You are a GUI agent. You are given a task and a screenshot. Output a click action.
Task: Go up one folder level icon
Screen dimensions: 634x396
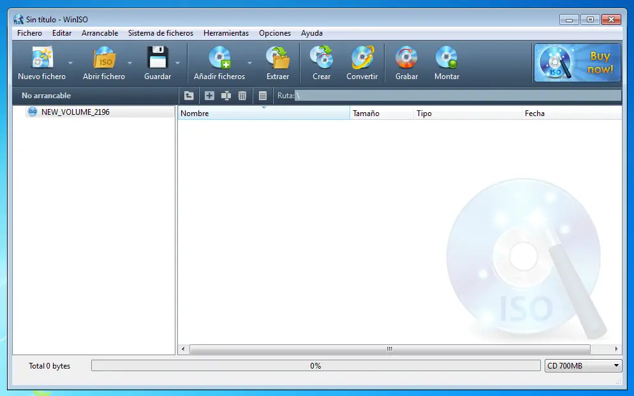pyautogui.click(x=189, y=96)
